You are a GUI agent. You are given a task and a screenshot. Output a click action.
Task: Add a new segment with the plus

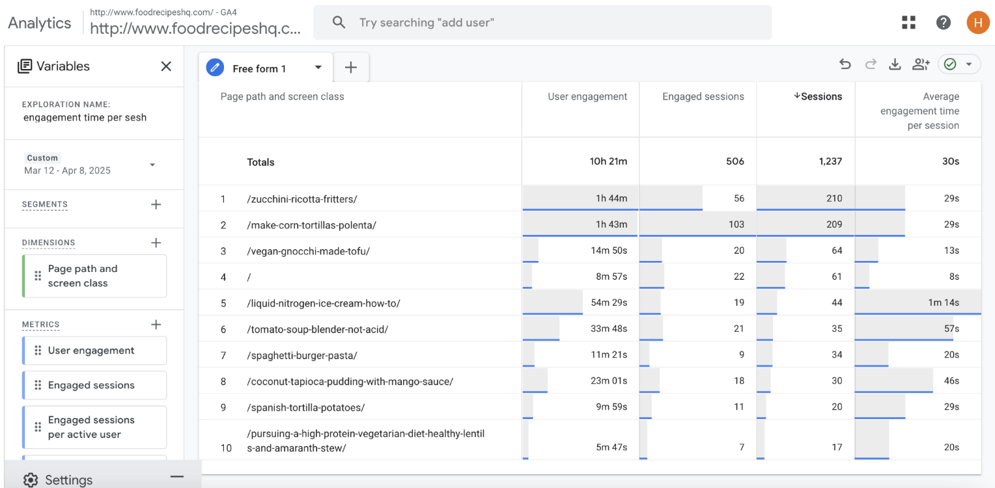point(156,204)
